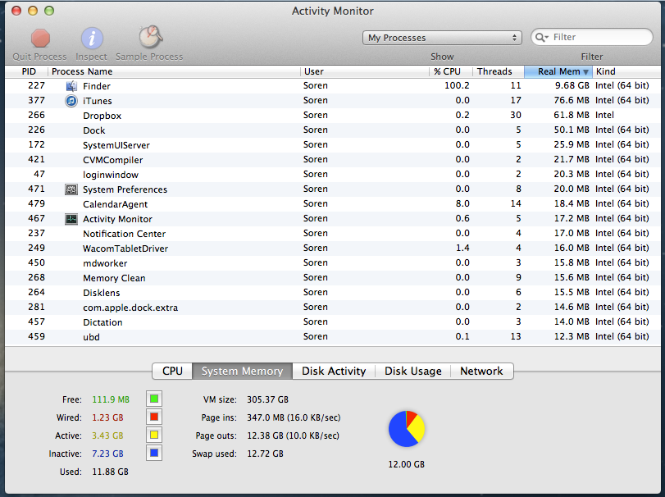Select the CVMCompiler process row
665x497 pixels.
(x=333, y=160)
